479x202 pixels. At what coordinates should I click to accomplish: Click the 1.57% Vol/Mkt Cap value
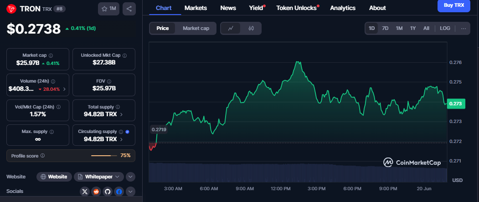pyautogui.click(x=37, y=114)
